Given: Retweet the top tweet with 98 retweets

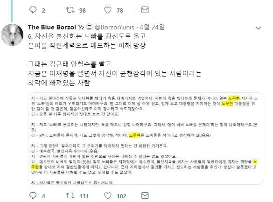Looking at the screenshot, I should tap(70, 10).
